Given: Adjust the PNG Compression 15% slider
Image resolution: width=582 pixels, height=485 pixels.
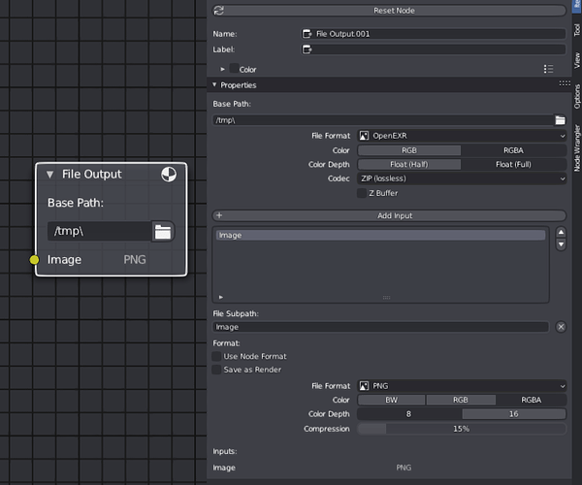Looking at the screenshot, I should (462, 429).
